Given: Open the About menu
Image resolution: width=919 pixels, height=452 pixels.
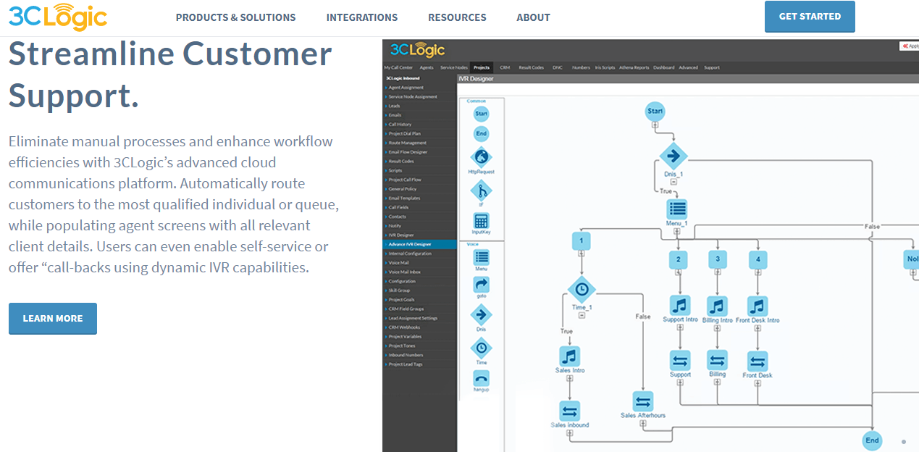Looking at the screenshot, I should [x=533, y=17].
